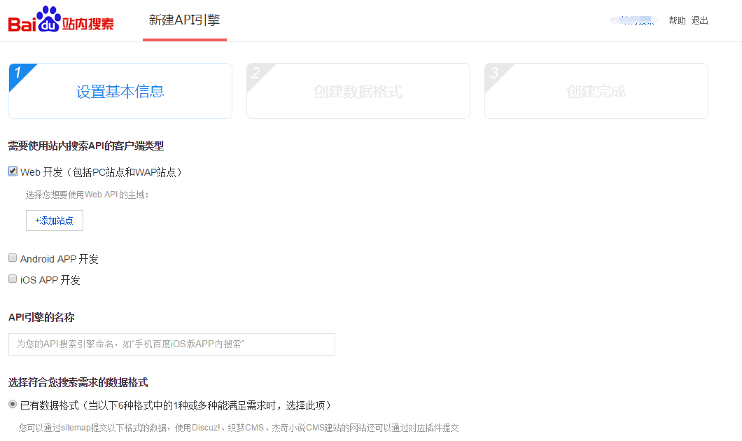Image resolution: width=742 pixels, height=441 pixels.
Task: Enable the Android APP 开发 checkbox
Action: pos(13,258)
